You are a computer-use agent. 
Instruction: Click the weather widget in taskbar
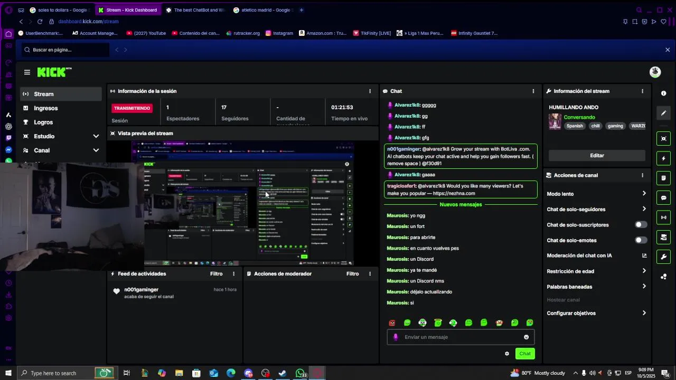pos(538,373)
